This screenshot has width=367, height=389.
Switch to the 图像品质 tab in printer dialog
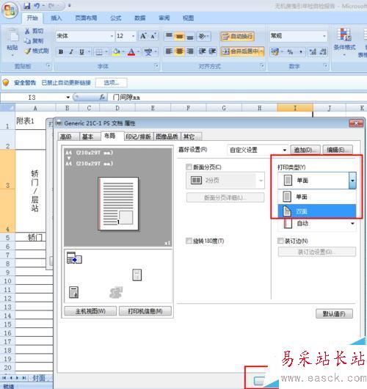tap(167, 137)
